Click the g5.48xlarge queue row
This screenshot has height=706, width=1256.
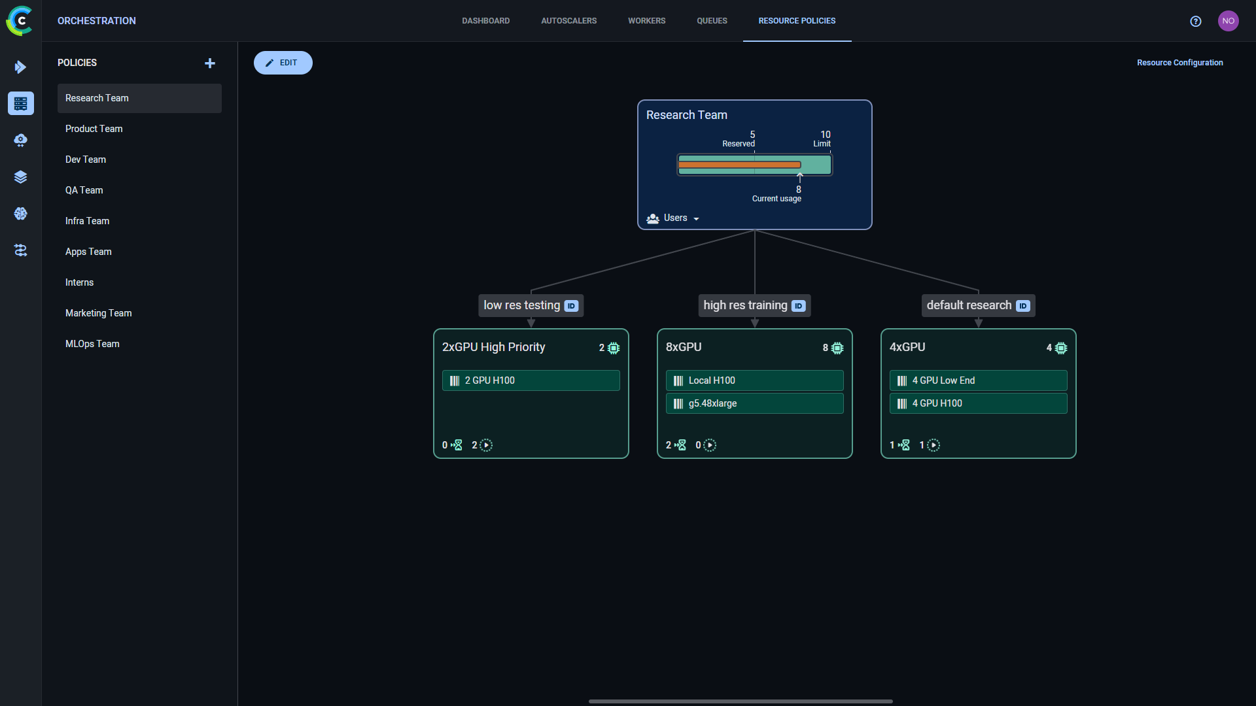pyautogui.click(x=754, y=403)
